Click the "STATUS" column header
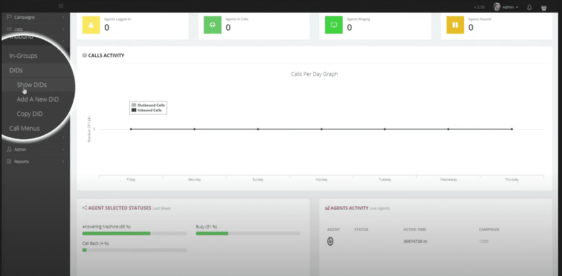Viewport: 562px width, 276px height. (x=361, y=229)
